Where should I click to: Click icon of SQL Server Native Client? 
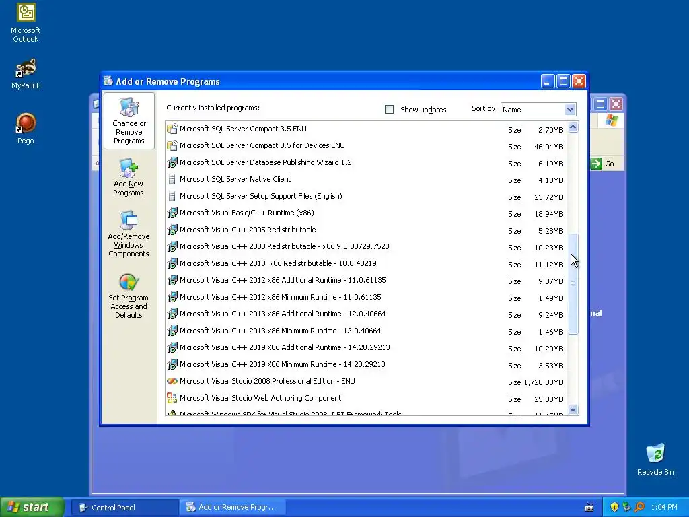(x=172, y=179)
